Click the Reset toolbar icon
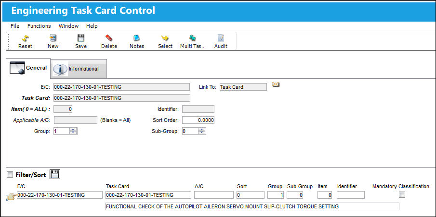This screenshot has width=436, height=217. (26, 38)
